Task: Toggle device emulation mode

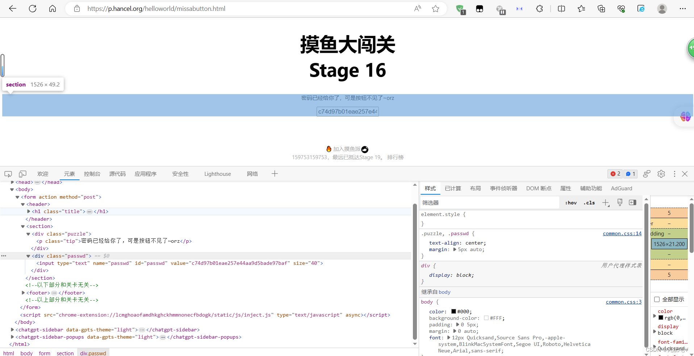Action: [x=22, y=174]
